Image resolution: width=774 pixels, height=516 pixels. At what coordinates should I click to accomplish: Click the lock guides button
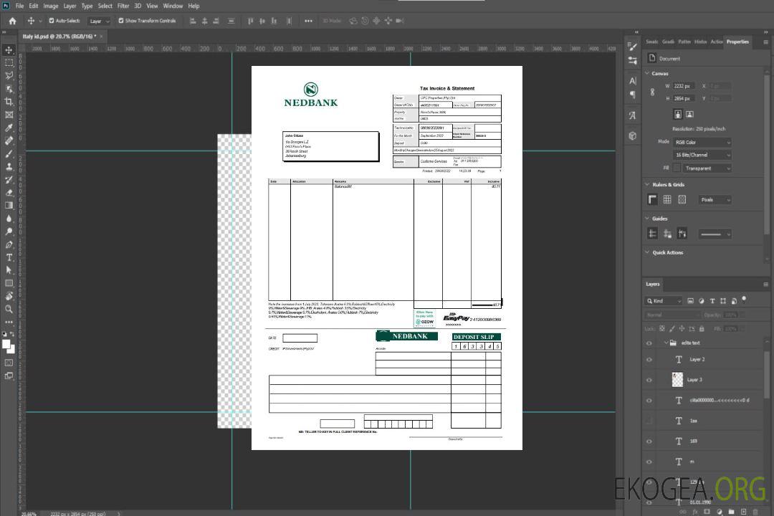(667, 234)
